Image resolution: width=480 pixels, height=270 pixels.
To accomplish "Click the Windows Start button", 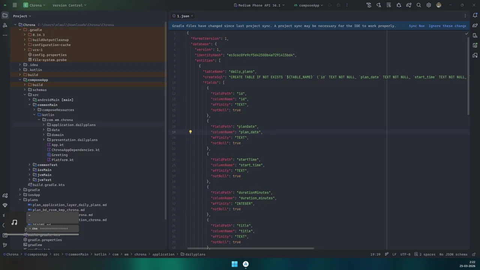I will [x=235, y=264].
